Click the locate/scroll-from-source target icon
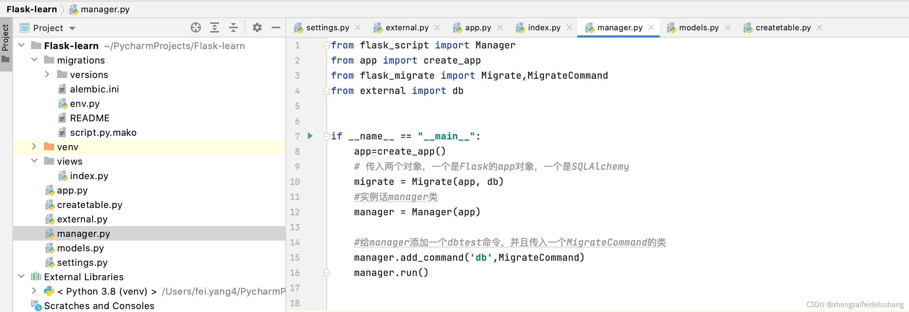Image resolution: width=909 pixels, height=312 pixels. click(x=196, y=27)
